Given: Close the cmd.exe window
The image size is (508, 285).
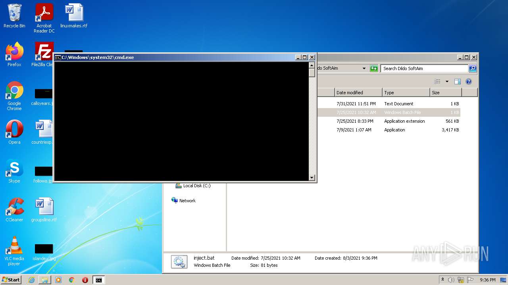Looking at the screenshot, I should [312, 57].
